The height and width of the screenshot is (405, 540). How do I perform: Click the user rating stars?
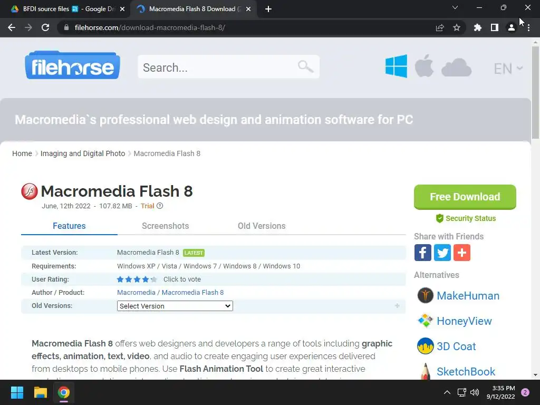pos(137,279)
